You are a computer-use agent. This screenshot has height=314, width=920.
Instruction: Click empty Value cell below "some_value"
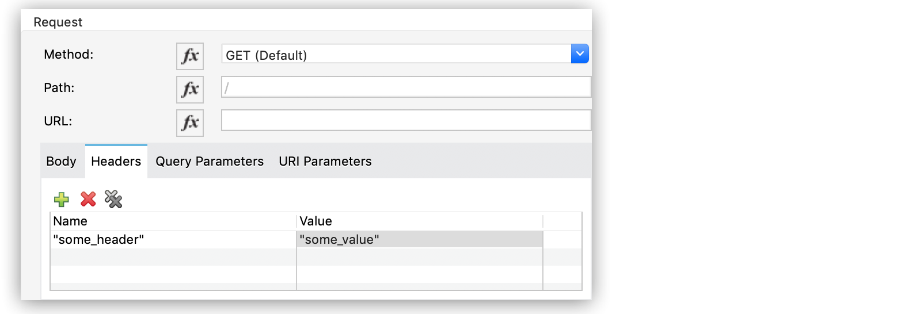pos(419,257)
